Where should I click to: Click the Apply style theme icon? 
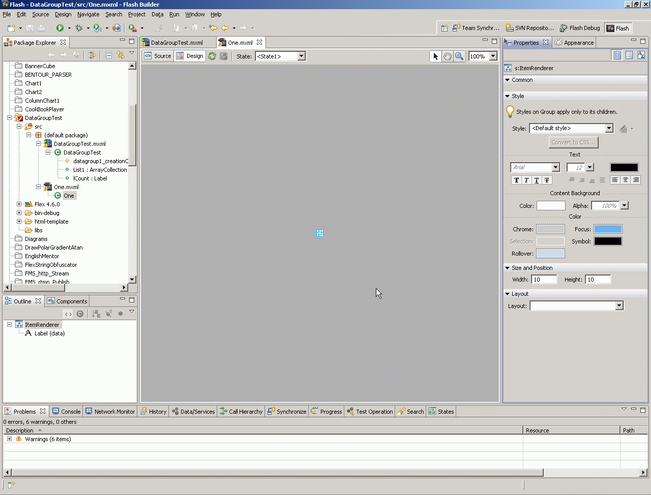coord(624,129)
